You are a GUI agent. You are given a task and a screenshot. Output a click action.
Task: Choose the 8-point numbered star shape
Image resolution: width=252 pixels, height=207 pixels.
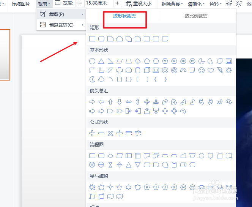[x=147, y=187]
